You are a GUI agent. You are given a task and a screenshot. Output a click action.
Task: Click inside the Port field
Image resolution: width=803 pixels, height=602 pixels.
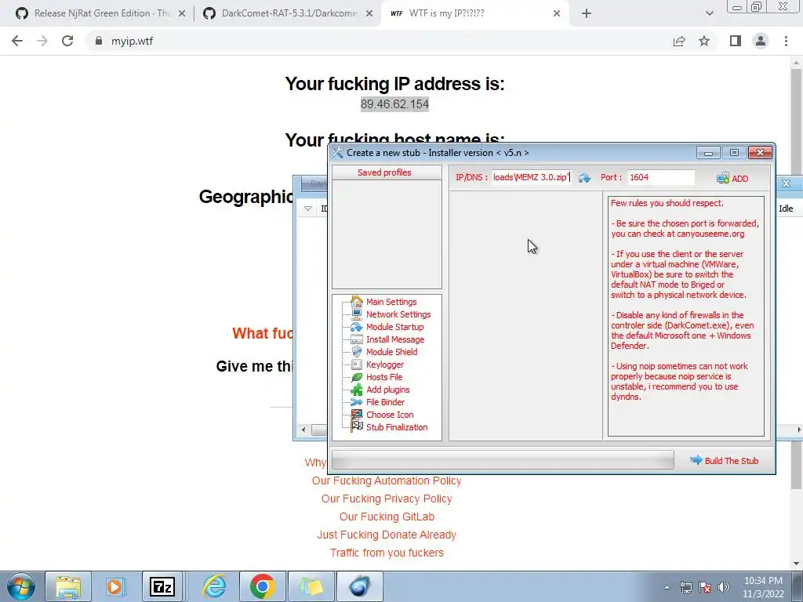click(x=660, y=177)
